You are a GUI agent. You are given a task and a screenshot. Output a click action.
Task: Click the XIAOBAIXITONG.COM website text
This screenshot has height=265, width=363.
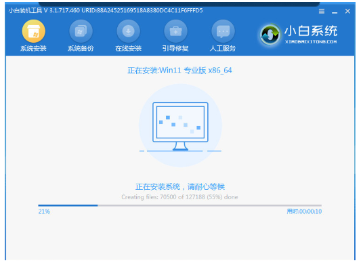[311, 42]
